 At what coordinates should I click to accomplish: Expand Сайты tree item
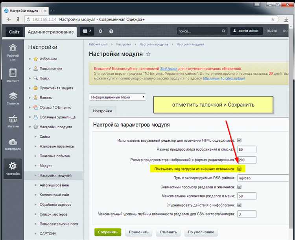tap(35, 137)
